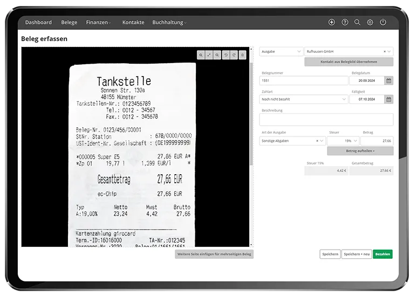Open Belegdatum calendar picker
417x296 pixels.
coord(388,81)
